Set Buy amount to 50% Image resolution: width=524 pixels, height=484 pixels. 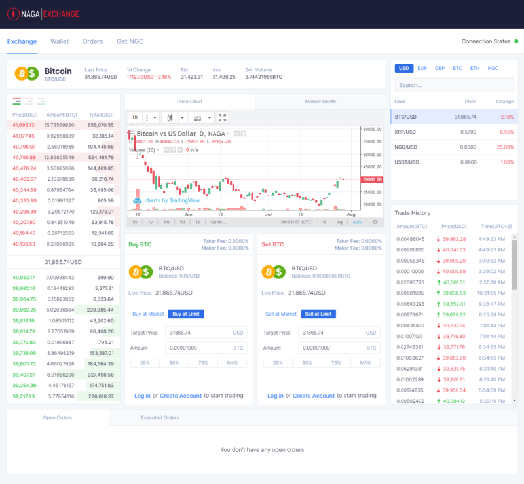(174, 363)
